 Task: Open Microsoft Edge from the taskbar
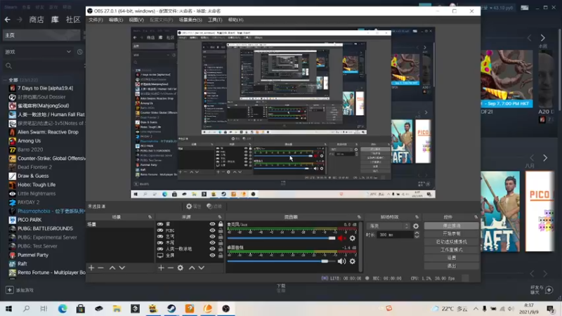63,308
